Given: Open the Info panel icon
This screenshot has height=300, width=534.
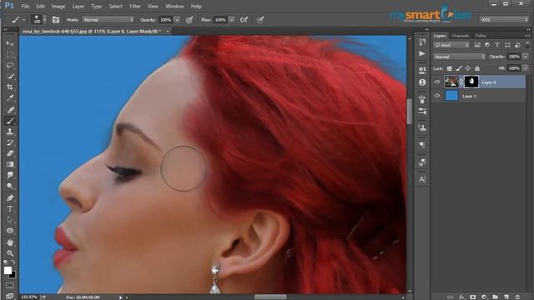Looking at the screenshot, I should click(x=422, y=82).
